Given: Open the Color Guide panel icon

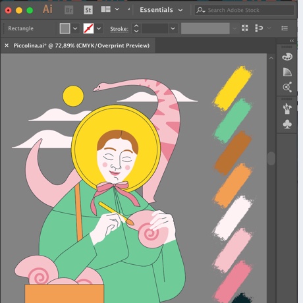Looking at the screenshot, I should point(287,72).
